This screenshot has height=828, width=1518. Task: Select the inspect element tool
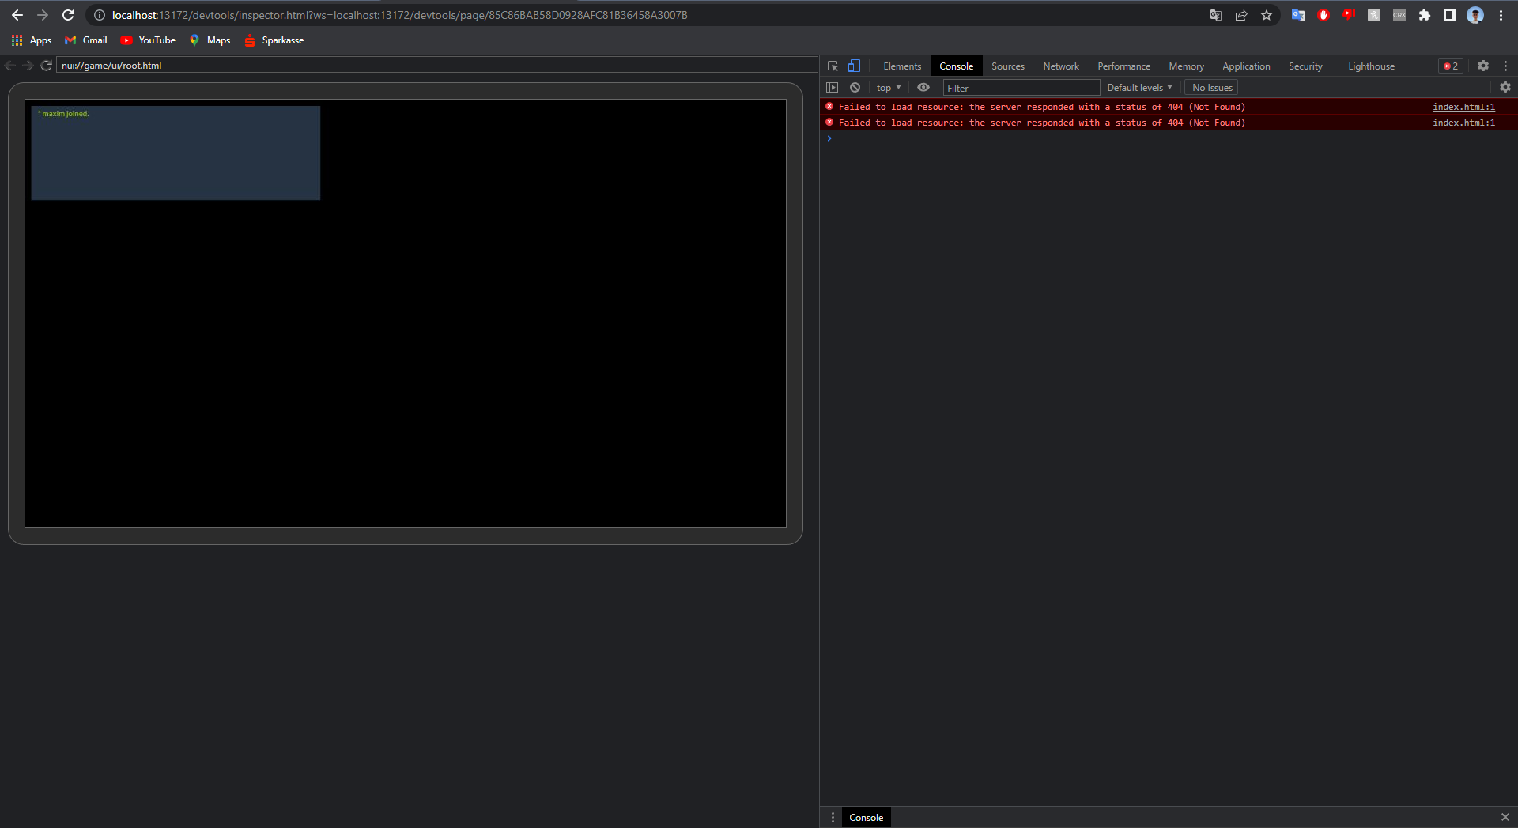(833, 66)
